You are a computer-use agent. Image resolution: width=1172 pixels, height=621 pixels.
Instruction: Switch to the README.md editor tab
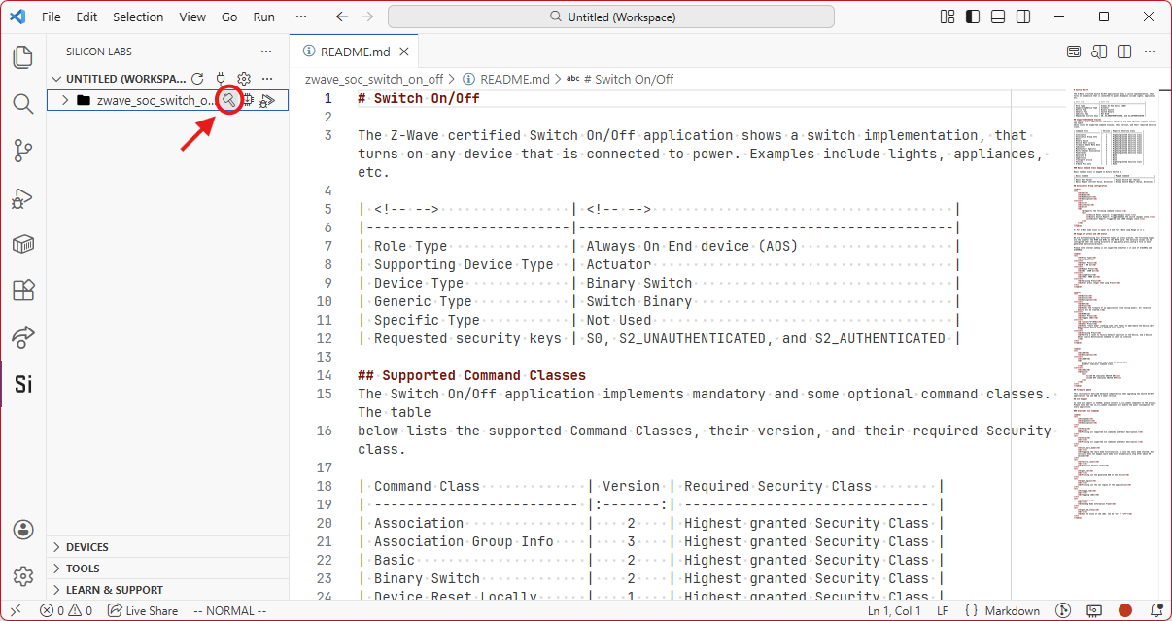pyautogui.click(x=352, y=51)
